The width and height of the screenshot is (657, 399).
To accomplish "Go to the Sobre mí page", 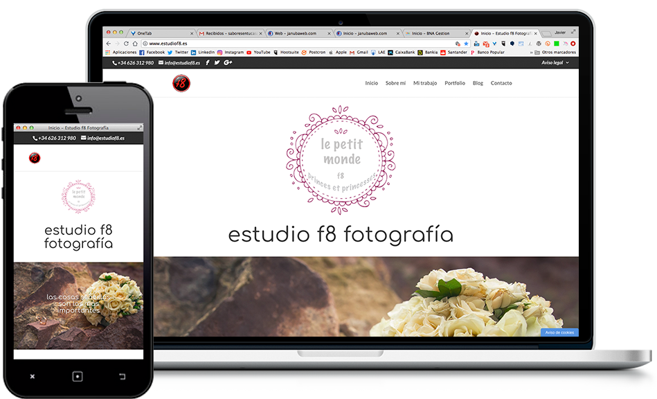I will tap(395, 83).
